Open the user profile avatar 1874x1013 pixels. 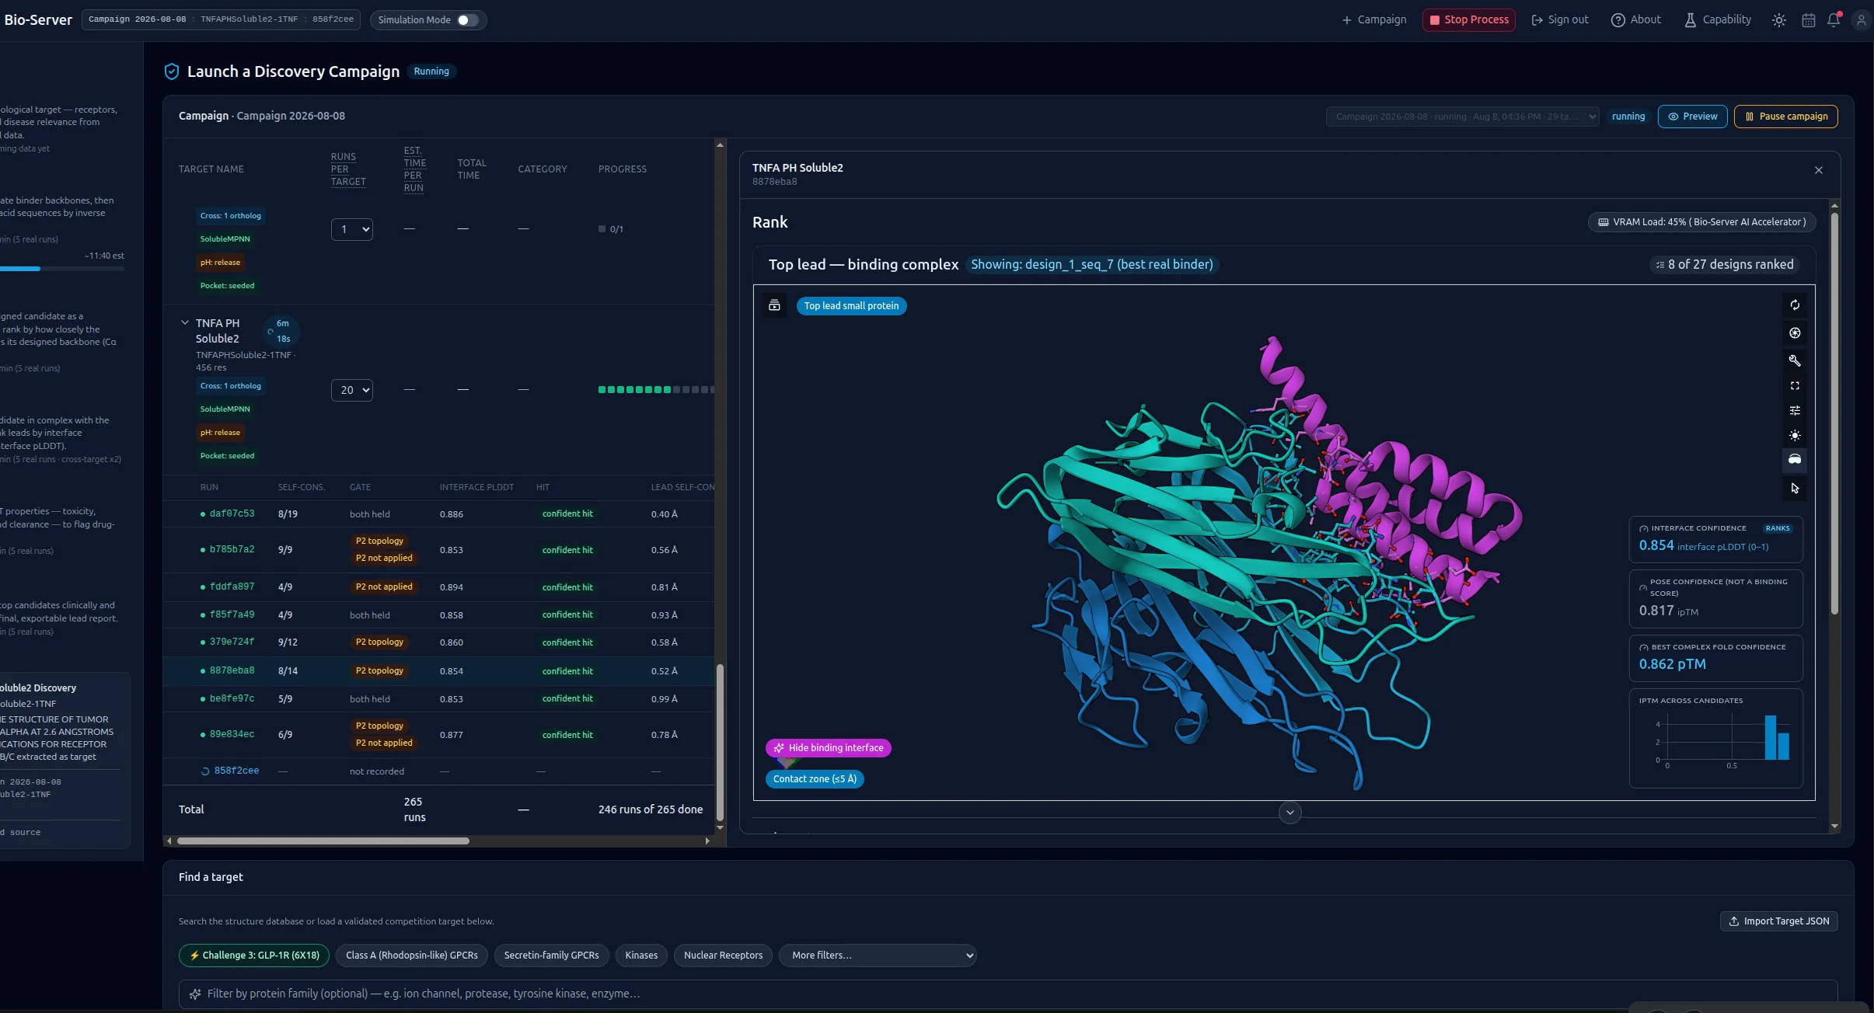click(1861, 20)
